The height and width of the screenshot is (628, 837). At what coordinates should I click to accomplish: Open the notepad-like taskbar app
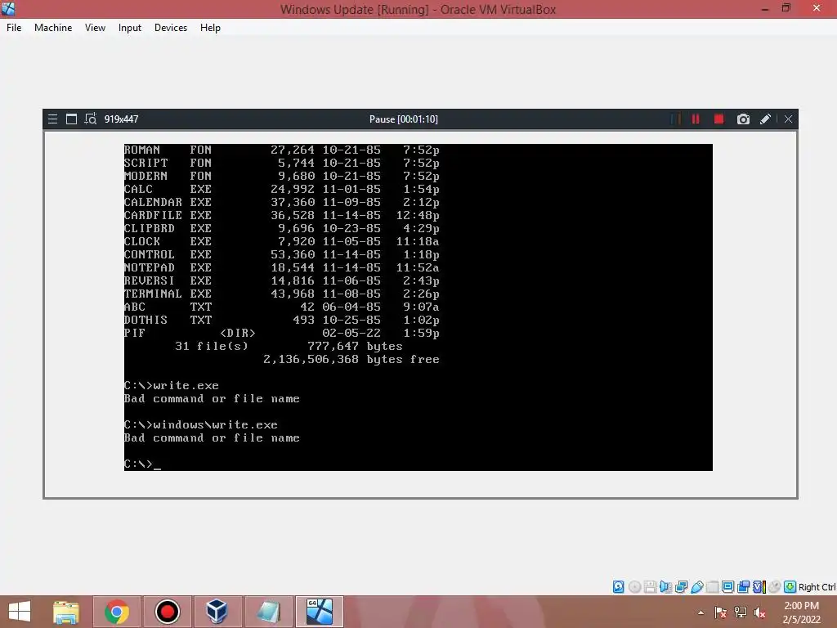268,612
